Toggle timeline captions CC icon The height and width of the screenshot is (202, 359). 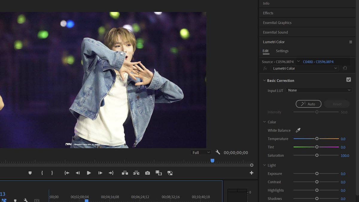(x=37, y=201)
